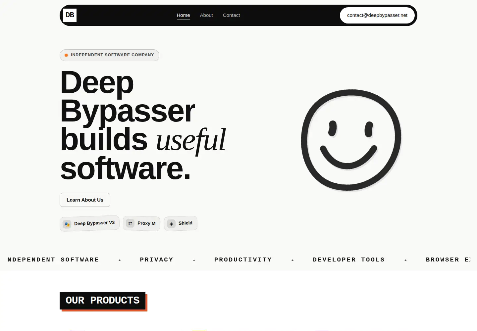
Task: Click the DEVELOPER TOOLS ticker text
Action: click(x=349, y=260)
